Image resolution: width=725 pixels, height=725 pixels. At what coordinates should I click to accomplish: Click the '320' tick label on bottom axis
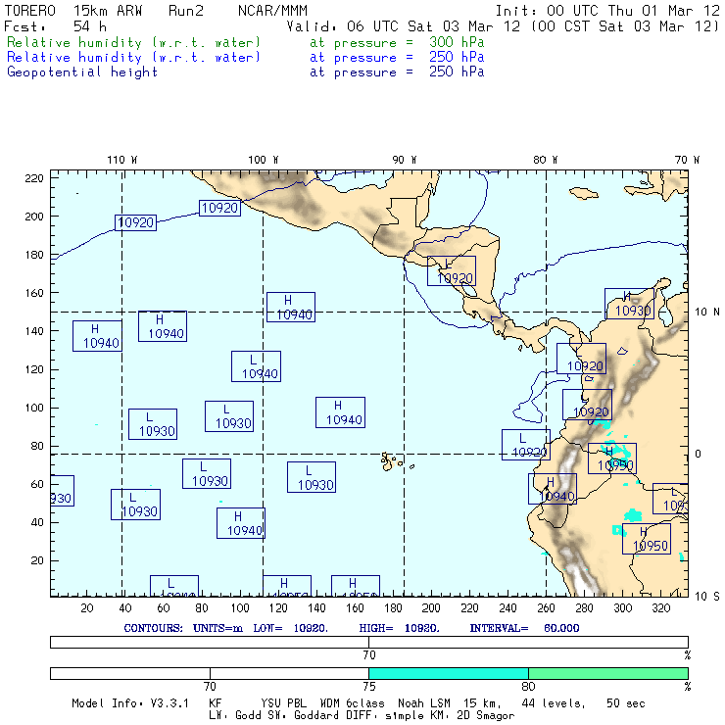[660, 608]
